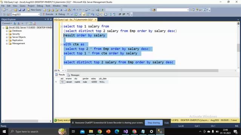This screenshot has height=135, width=241.
Task: Click the Cut scissors icon
Action: 61,10
